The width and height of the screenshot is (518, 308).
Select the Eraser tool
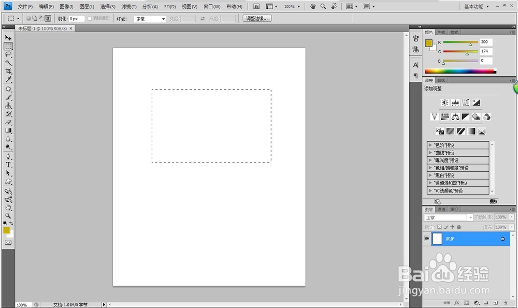[8, 122]
